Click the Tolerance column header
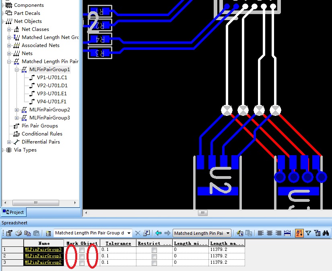The width and height of the screenshot is (332, 271). coord(118,243)
